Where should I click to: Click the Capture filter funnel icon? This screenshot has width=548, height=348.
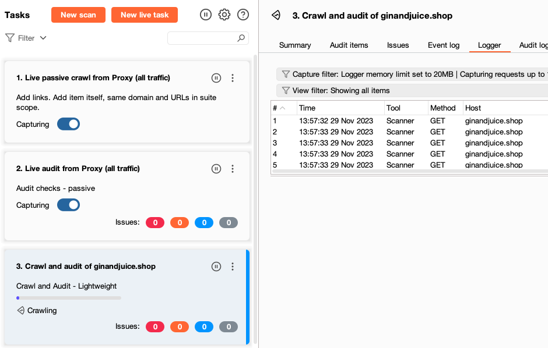[x=285, y=74]
